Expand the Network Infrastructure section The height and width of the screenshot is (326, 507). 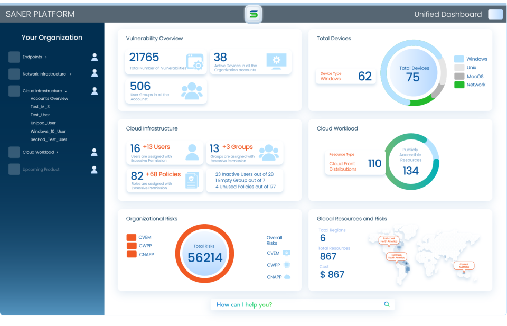71,74
